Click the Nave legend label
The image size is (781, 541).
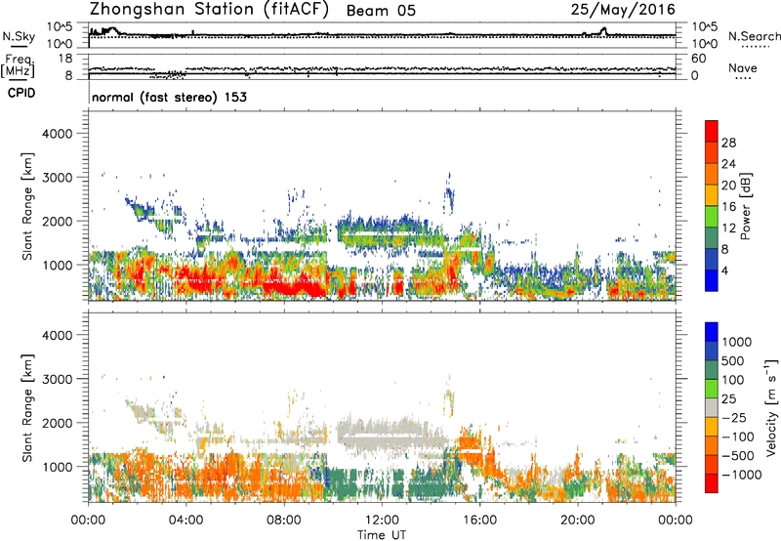click(743, 68)
